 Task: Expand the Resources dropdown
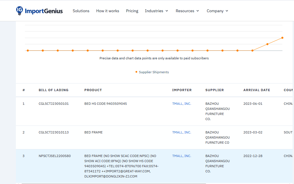coord(187,11)
